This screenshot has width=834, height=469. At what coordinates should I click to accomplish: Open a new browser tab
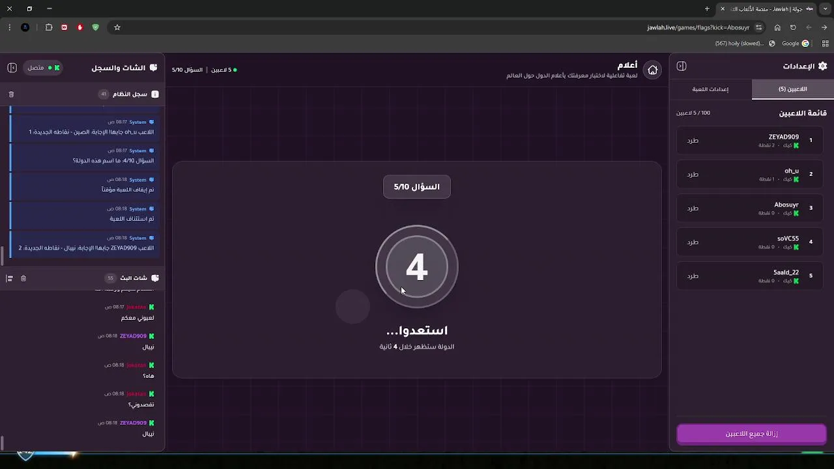point(707,9)
